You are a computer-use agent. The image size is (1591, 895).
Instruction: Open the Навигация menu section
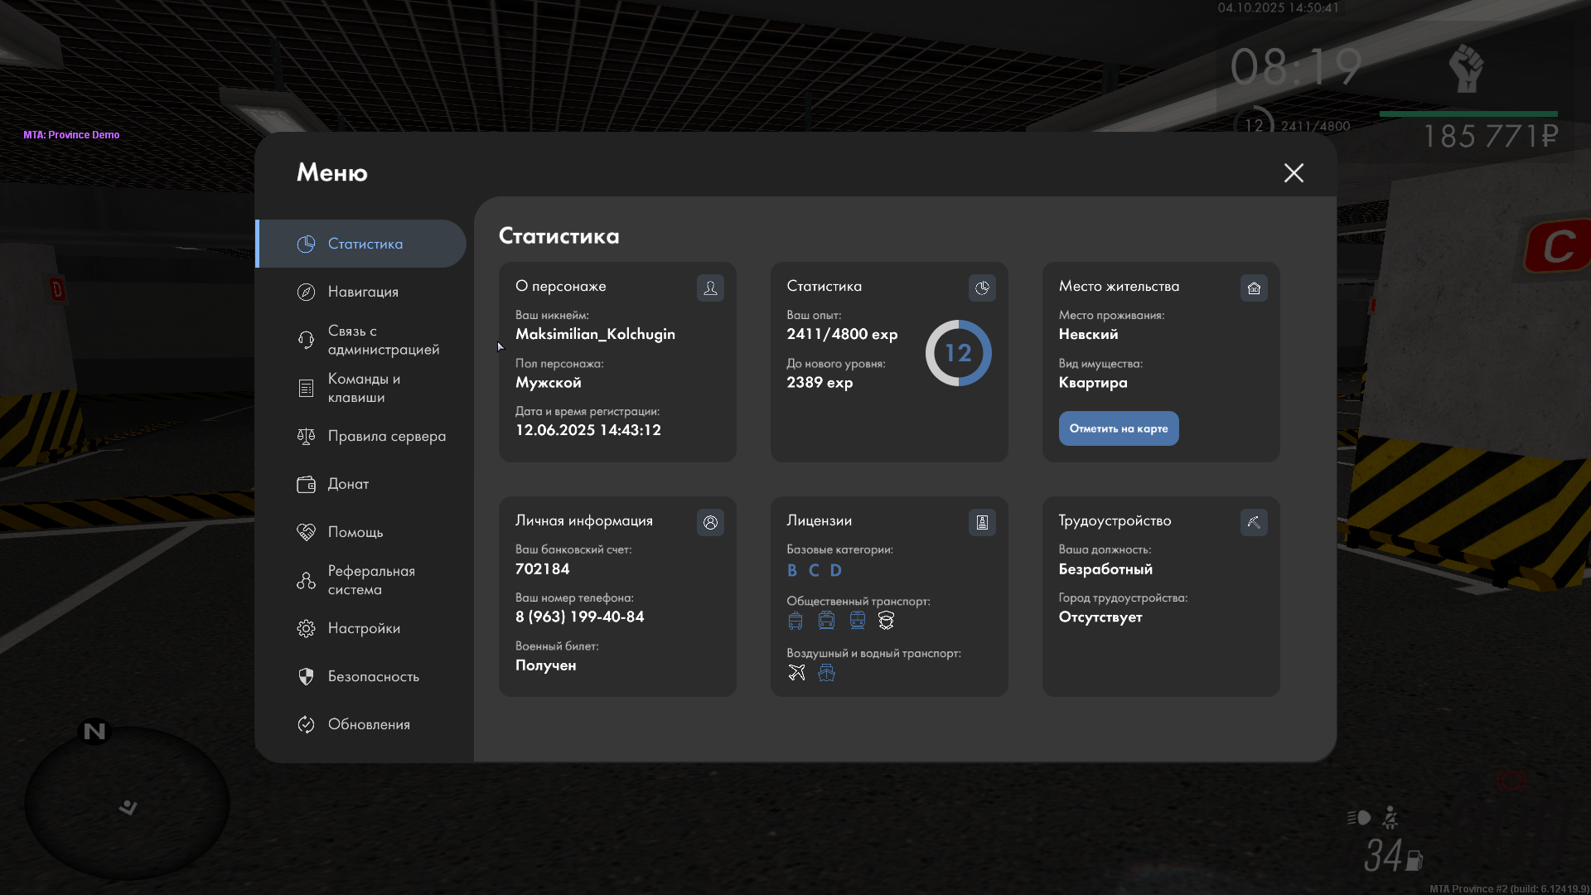tap(363, 292)
